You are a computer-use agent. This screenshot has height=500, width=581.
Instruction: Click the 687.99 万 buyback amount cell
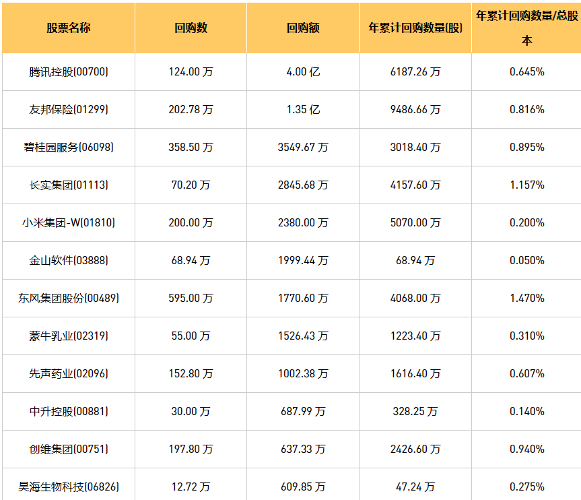pos(303,411)
